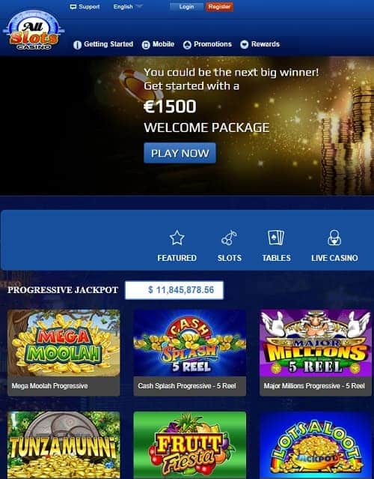Click the Support chat icon
The width and height of the screenshot is (374, 479).
73,7
